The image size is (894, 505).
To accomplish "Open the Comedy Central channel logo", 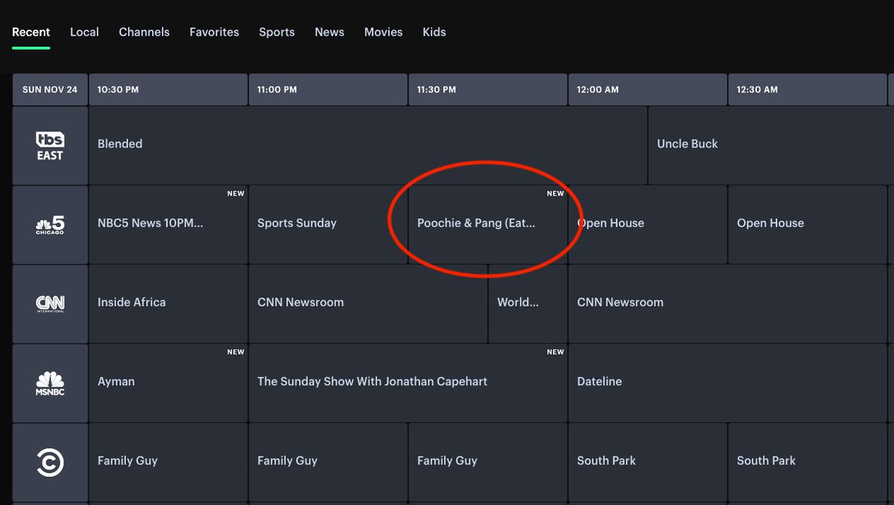I will 50,463.
